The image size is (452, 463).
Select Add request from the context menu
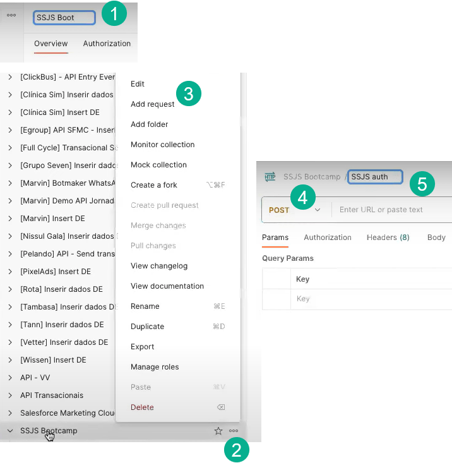point(152,104)
